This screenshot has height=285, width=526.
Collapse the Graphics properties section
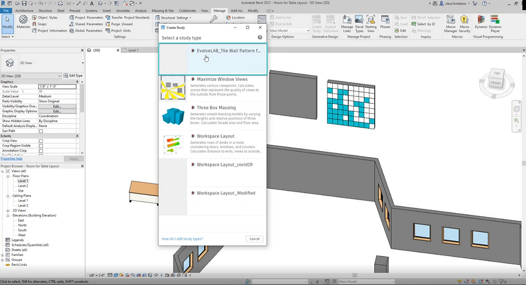[x=77, y=82]
